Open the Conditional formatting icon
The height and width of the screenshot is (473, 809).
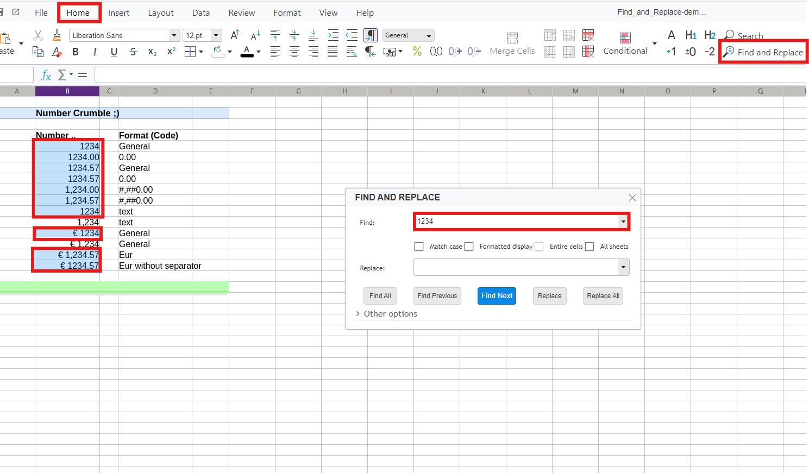pos(625,43)
